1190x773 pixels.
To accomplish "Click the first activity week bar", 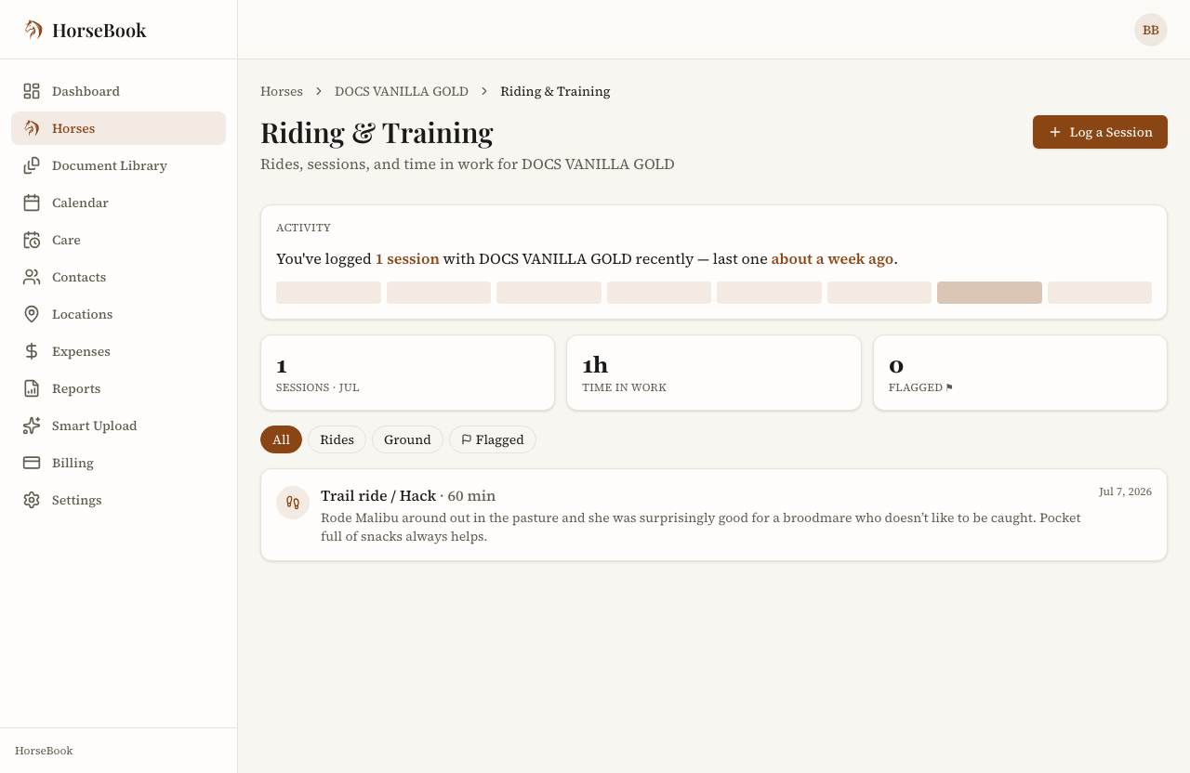I will tap(328, 293).
